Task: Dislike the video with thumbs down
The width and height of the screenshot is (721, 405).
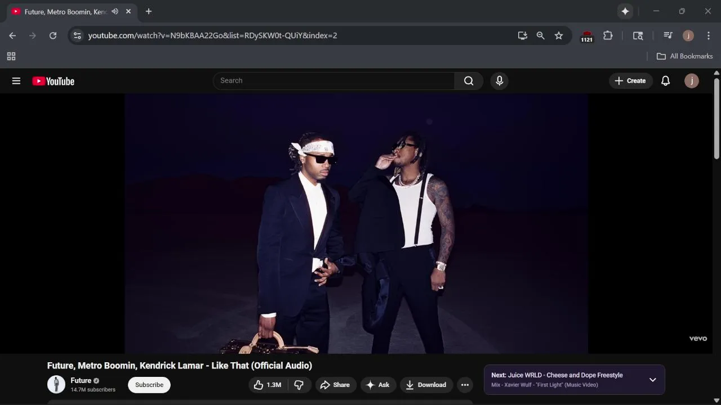Action: 299,385
